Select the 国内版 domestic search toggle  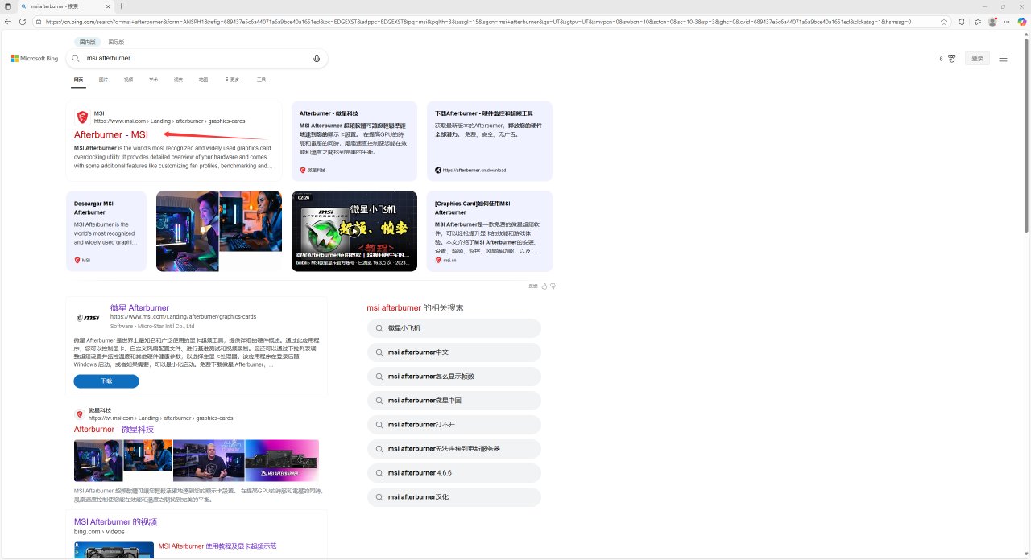[x=87, y=42]
